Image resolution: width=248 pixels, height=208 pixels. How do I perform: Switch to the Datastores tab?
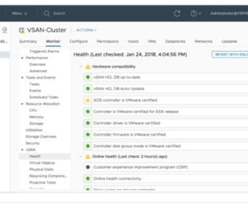[175, 41]
